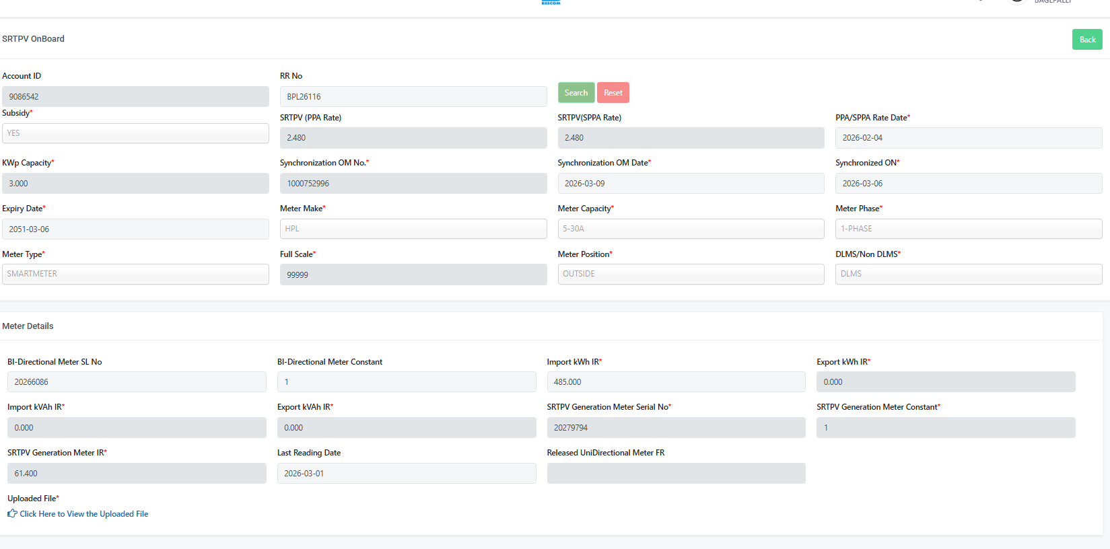Click the KWp Capacity field

pos(135,184)
